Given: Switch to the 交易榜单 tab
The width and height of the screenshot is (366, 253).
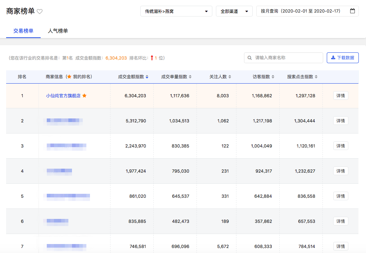Looking at the screenshot, I should point(23,31).
